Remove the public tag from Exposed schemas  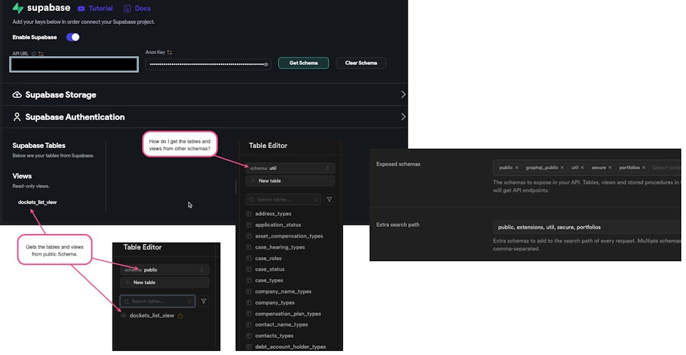pyautogui.click(x=517, y=167)
